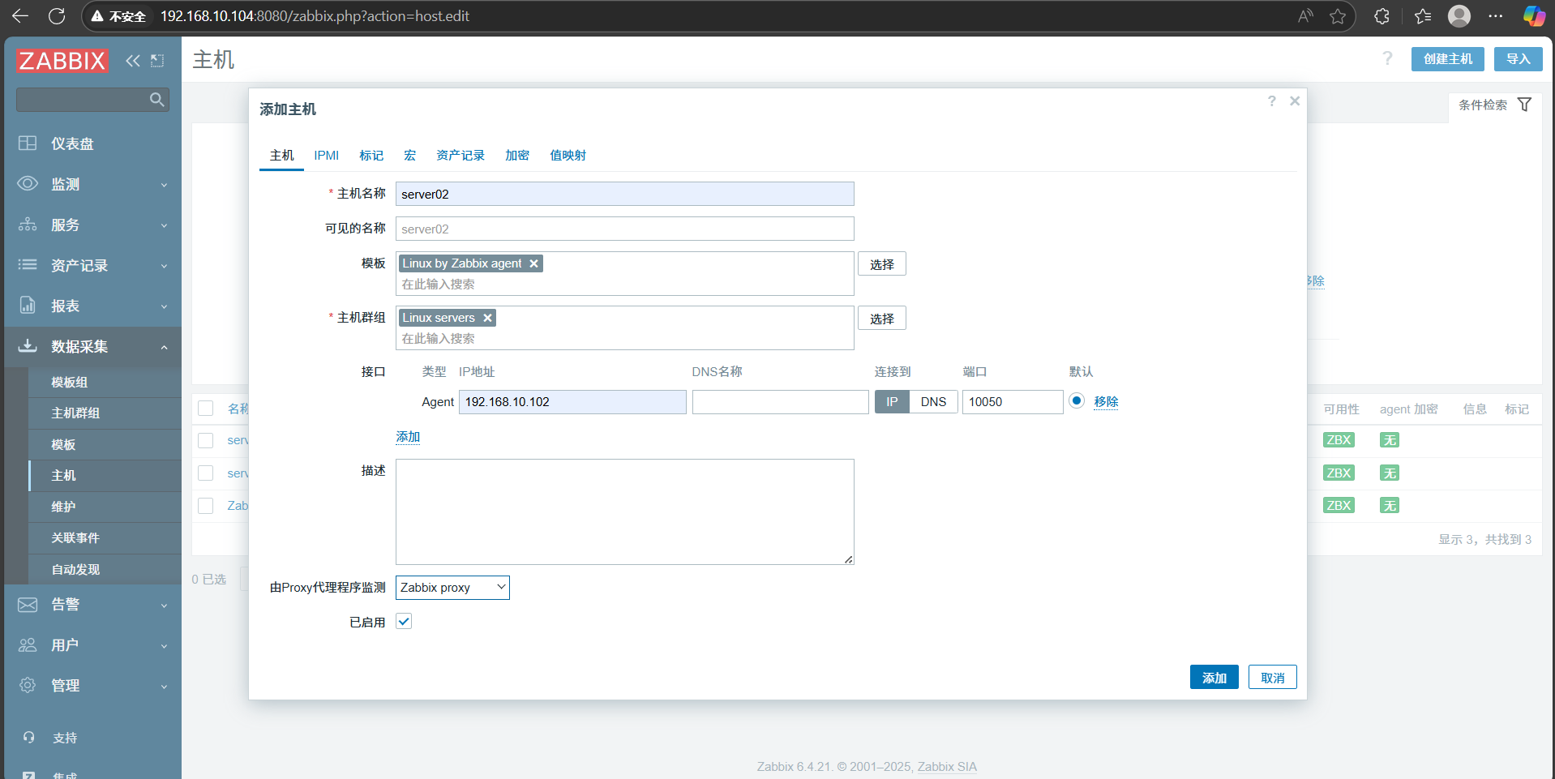Viewport: 1555px width, 779px height.
Task: Select IP connect-to toggle
Action: [x=892, y=402]
